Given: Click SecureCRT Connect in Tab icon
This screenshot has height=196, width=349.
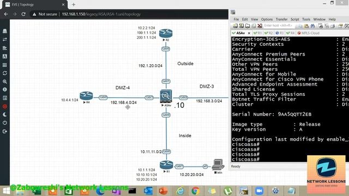Looking at the screenshot, I should point(248,26).
